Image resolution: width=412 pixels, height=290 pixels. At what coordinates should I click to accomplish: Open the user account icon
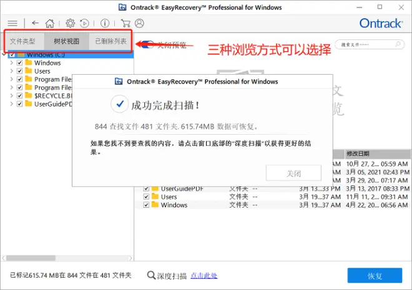[x=139, y=23]
